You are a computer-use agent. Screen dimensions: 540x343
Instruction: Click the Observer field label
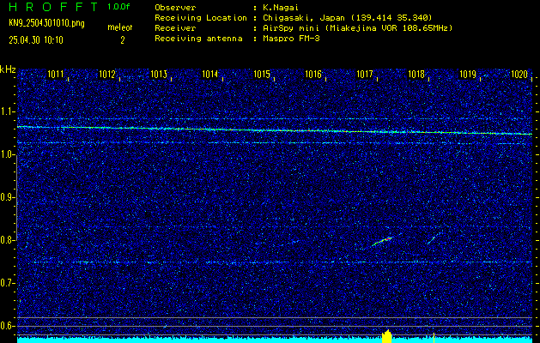[175, 8]
